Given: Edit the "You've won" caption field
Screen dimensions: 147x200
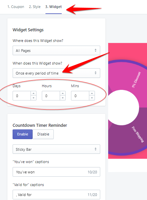Looking at the screenshot, I should (56, 172).
